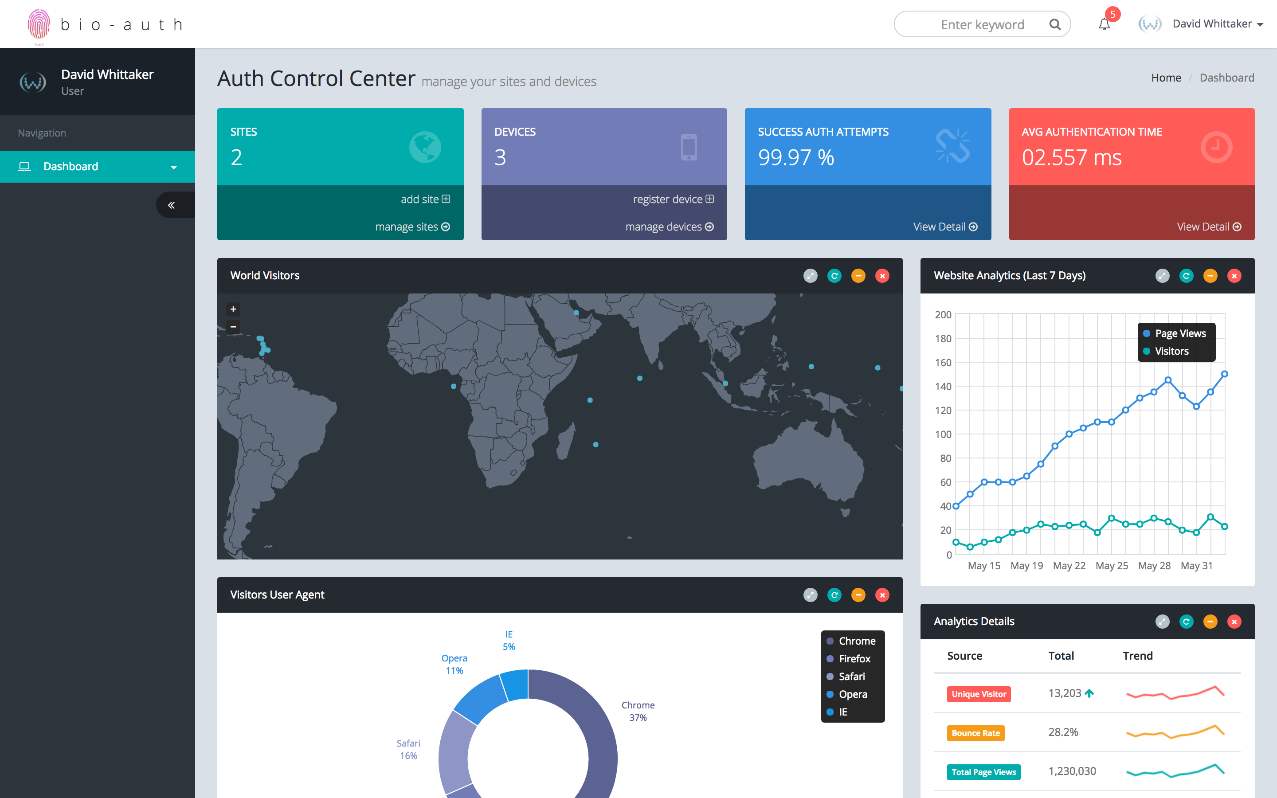Viewport: 1277px width, 798px height.
Task: Collapse the sidebar with double-chevron button
Action: tap(171, 205)
